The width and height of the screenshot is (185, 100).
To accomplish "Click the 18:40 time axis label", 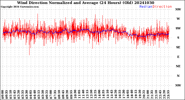I will coord(132,95).
